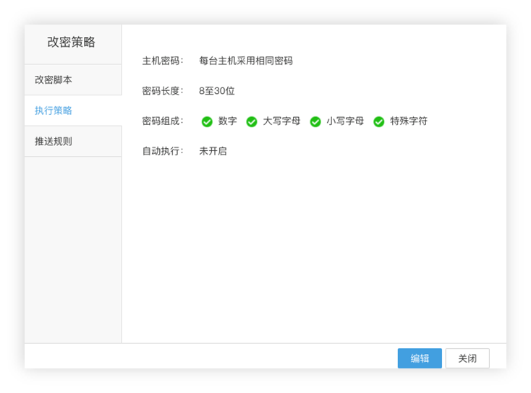
Task: Click the green check icon beside 特殊字符
Action: 379,121
